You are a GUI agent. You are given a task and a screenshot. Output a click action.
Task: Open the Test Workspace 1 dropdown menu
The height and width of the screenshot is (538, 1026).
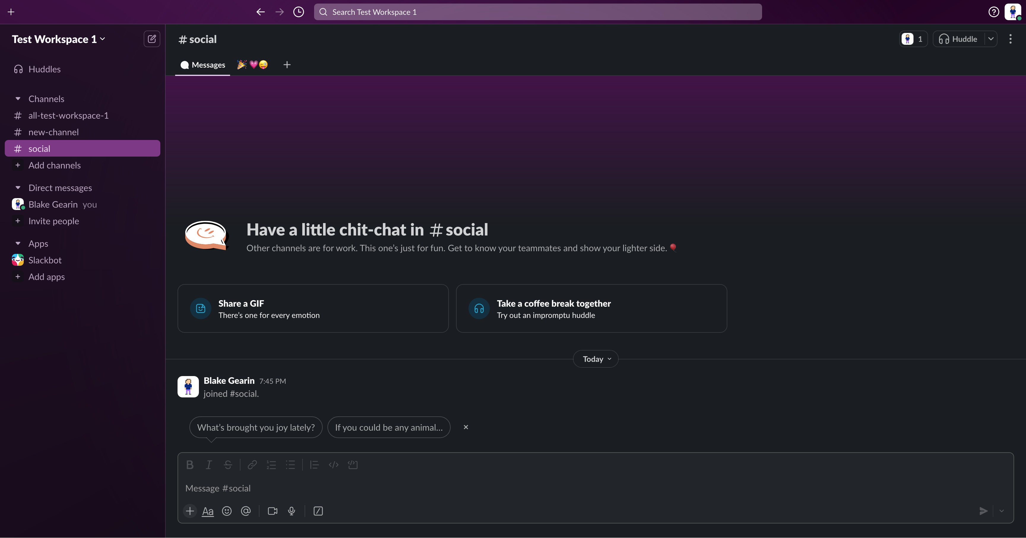click(x=58, y=39)
